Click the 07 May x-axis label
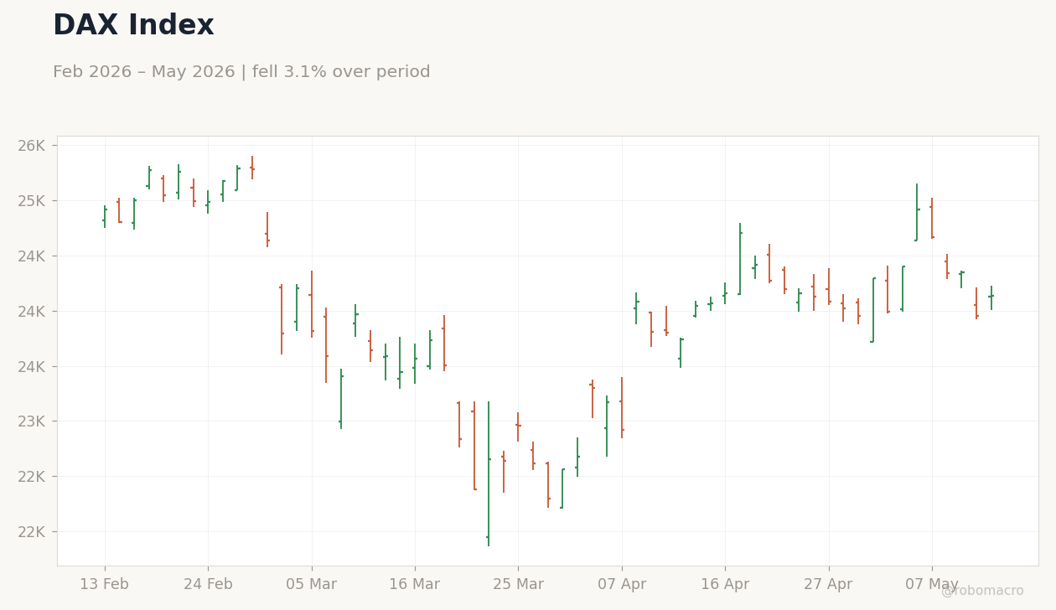Image resolution: width=1056 pixels, height=610 pixels. [932, 585]
